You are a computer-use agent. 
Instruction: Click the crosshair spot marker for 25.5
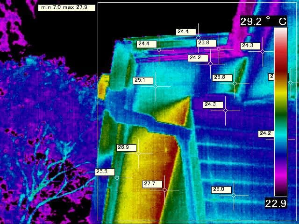(117, 178)
